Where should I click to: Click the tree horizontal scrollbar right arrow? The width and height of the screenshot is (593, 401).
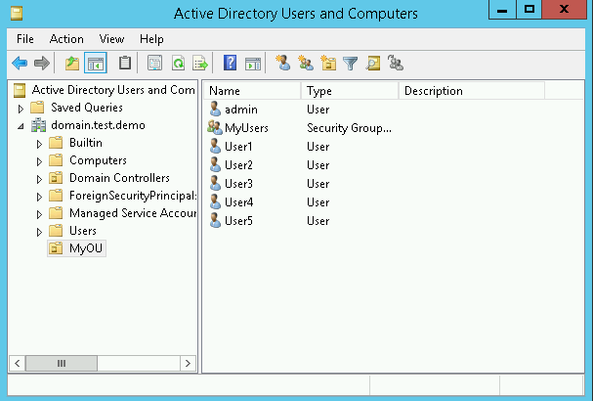click(x=188, y=364)
